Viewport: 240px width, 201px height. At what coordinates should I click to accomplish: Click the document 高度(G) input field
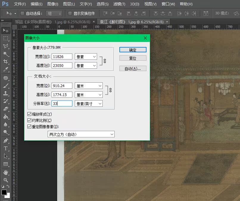[x=62, y=95]
